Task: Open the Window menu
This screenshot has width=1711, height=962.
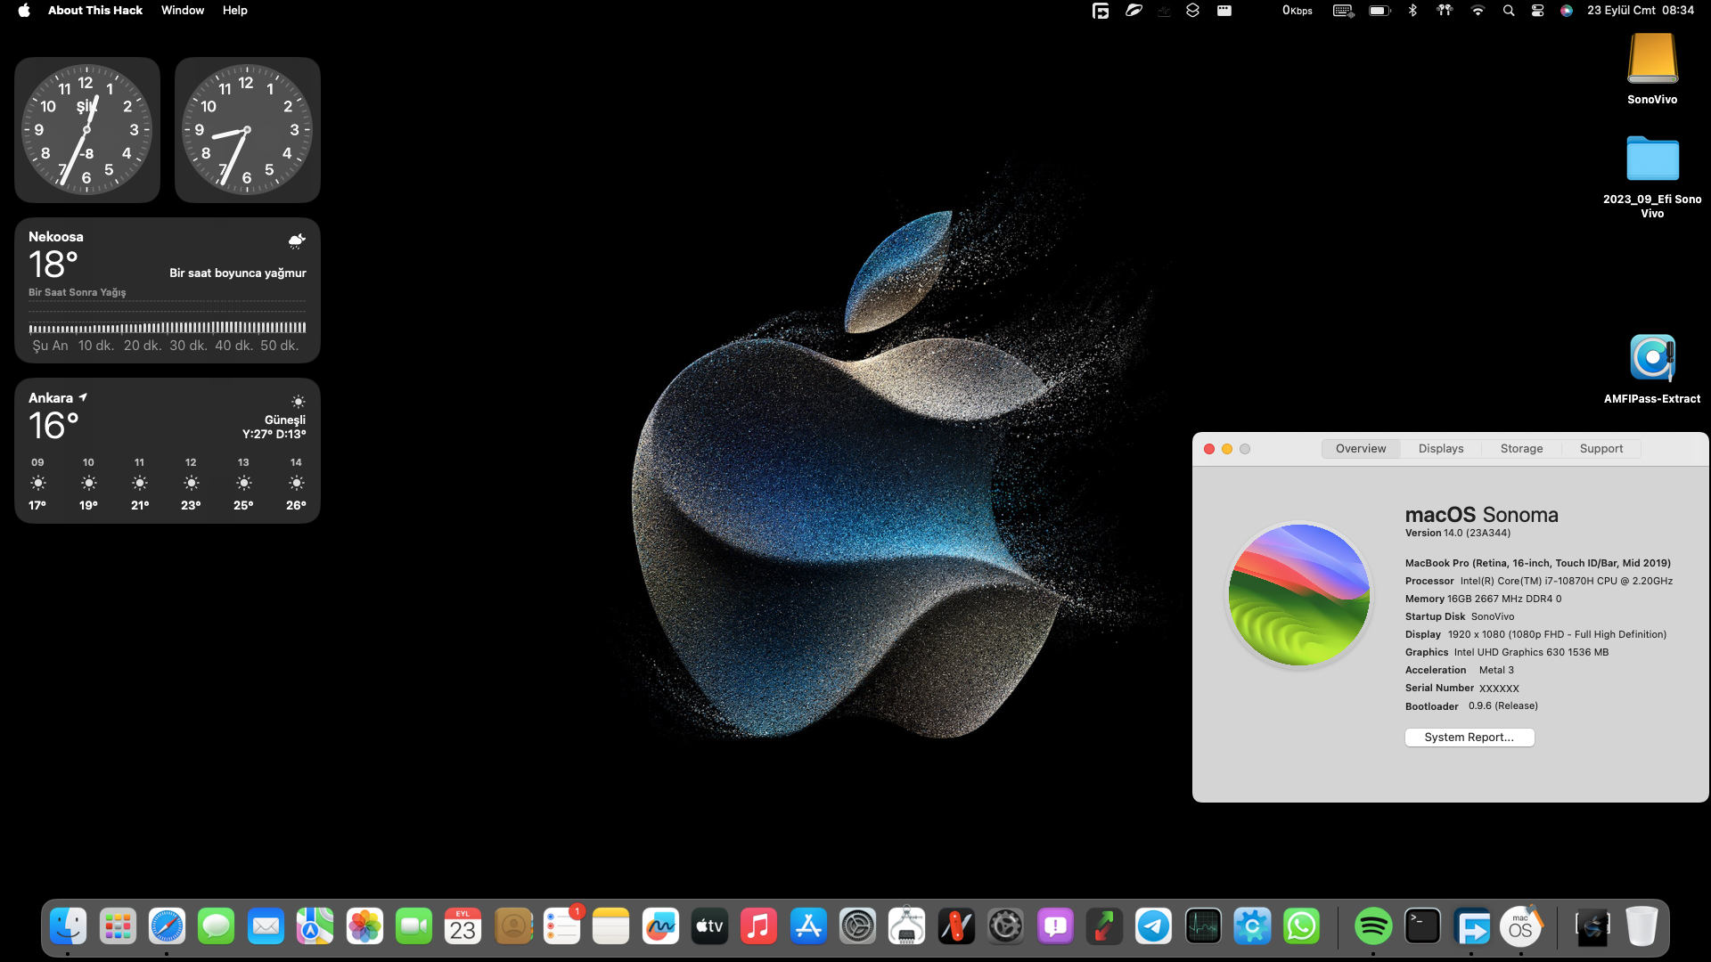Action: click(x=183, y=10)
